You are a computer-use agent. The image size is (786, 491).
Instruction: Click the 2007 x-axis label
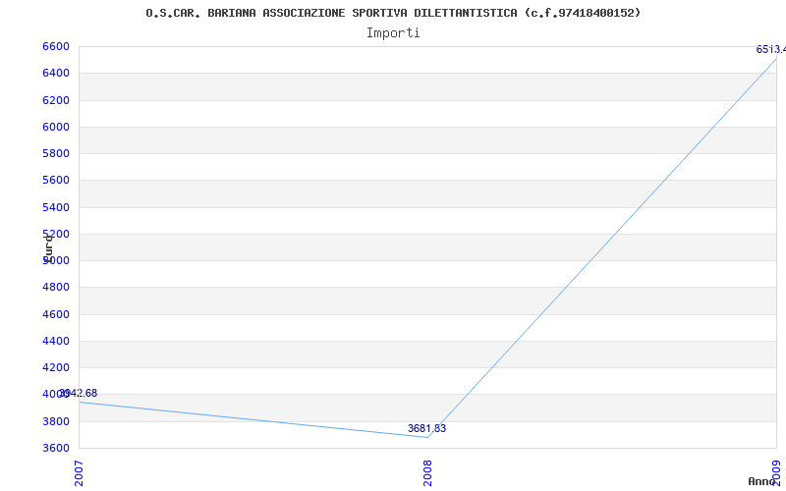79,472
